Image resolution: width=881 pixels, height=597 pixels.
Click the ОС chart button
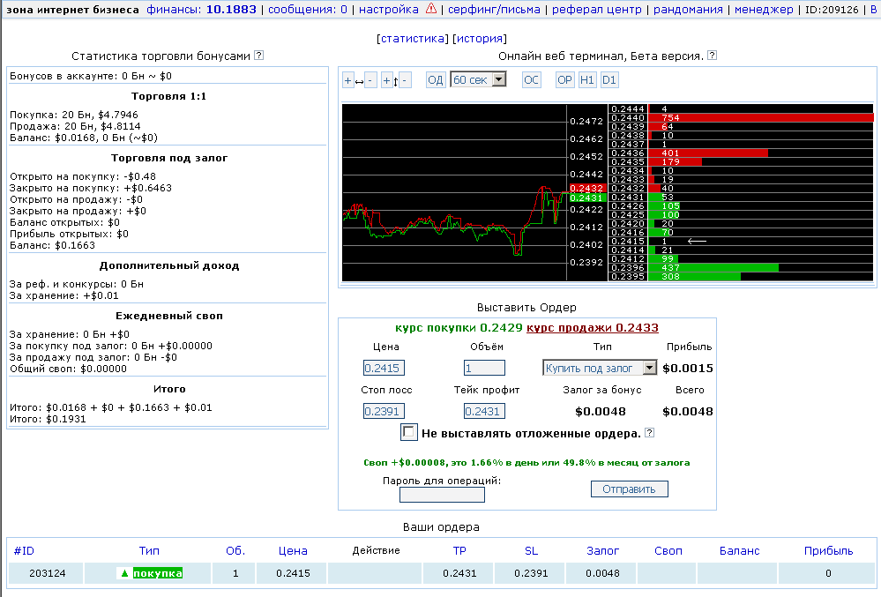point(531,80)
